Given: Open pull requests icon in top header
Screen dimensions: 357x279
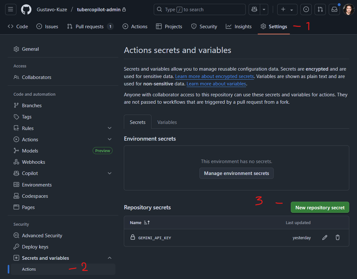Looking at the screenshot, I should [x=320, y=10].
